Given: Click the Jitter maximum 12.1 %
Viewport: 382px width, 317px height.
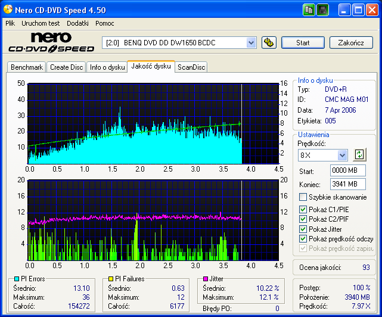Looking at the screenshot, I should (x=269, y=297).
